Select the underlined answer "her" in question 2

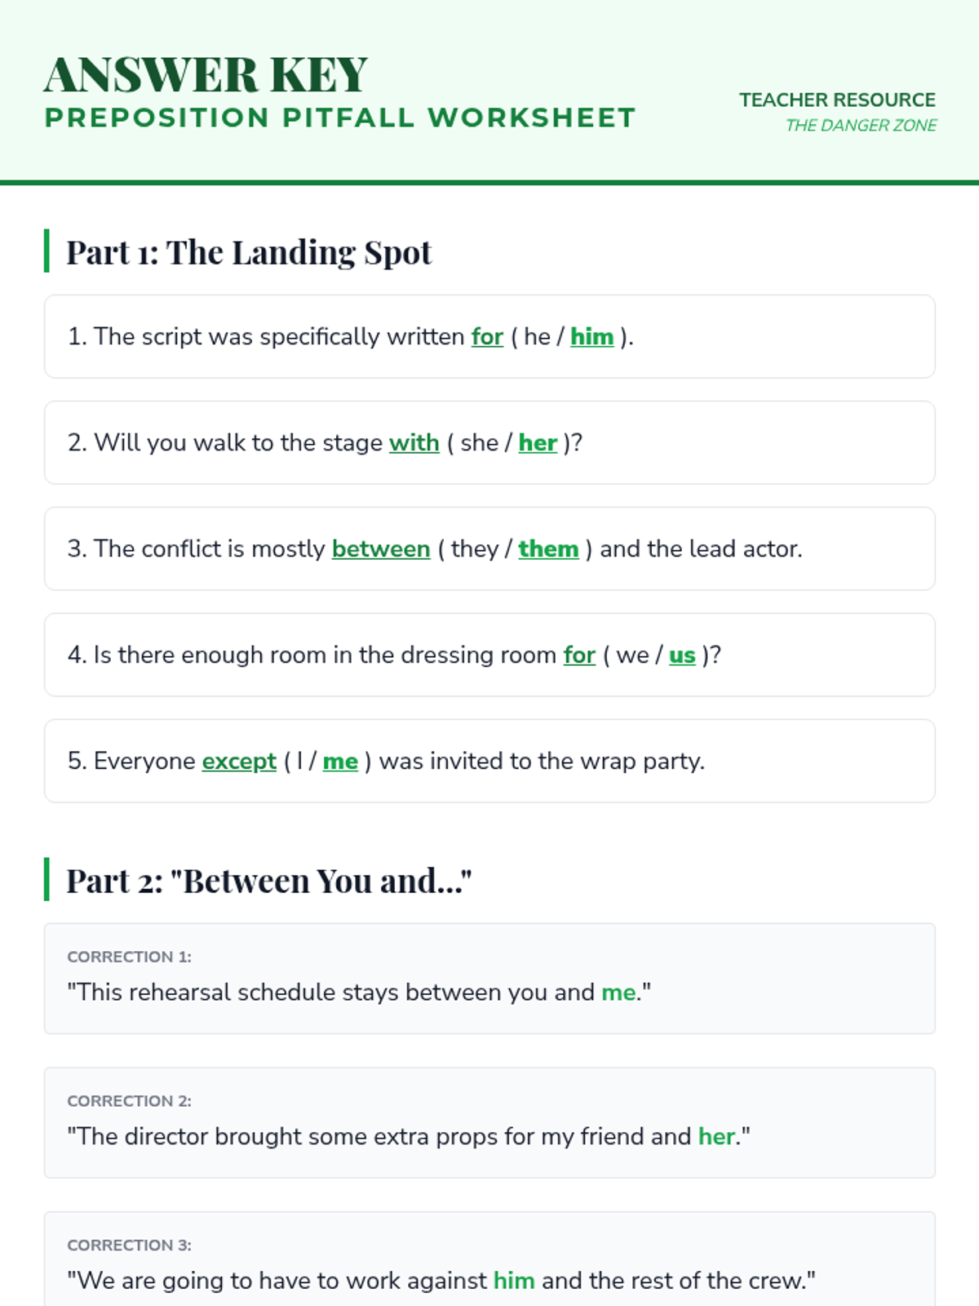tap(538, 443)
